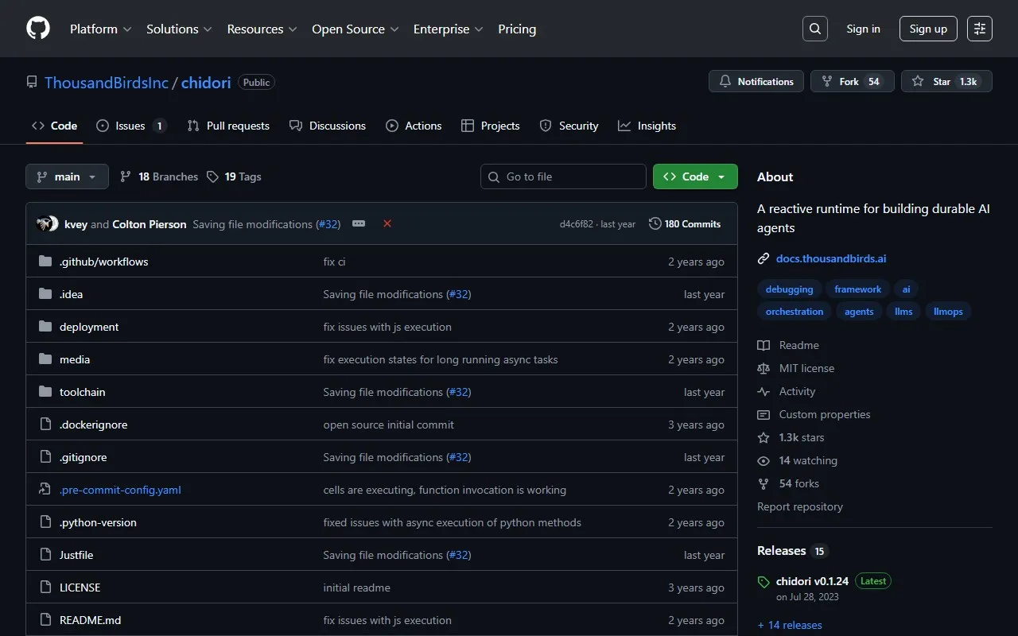The width and height of the screenshot is (1018, 636).
Task: Expand the main branch selector
Action: click(67, 176)
